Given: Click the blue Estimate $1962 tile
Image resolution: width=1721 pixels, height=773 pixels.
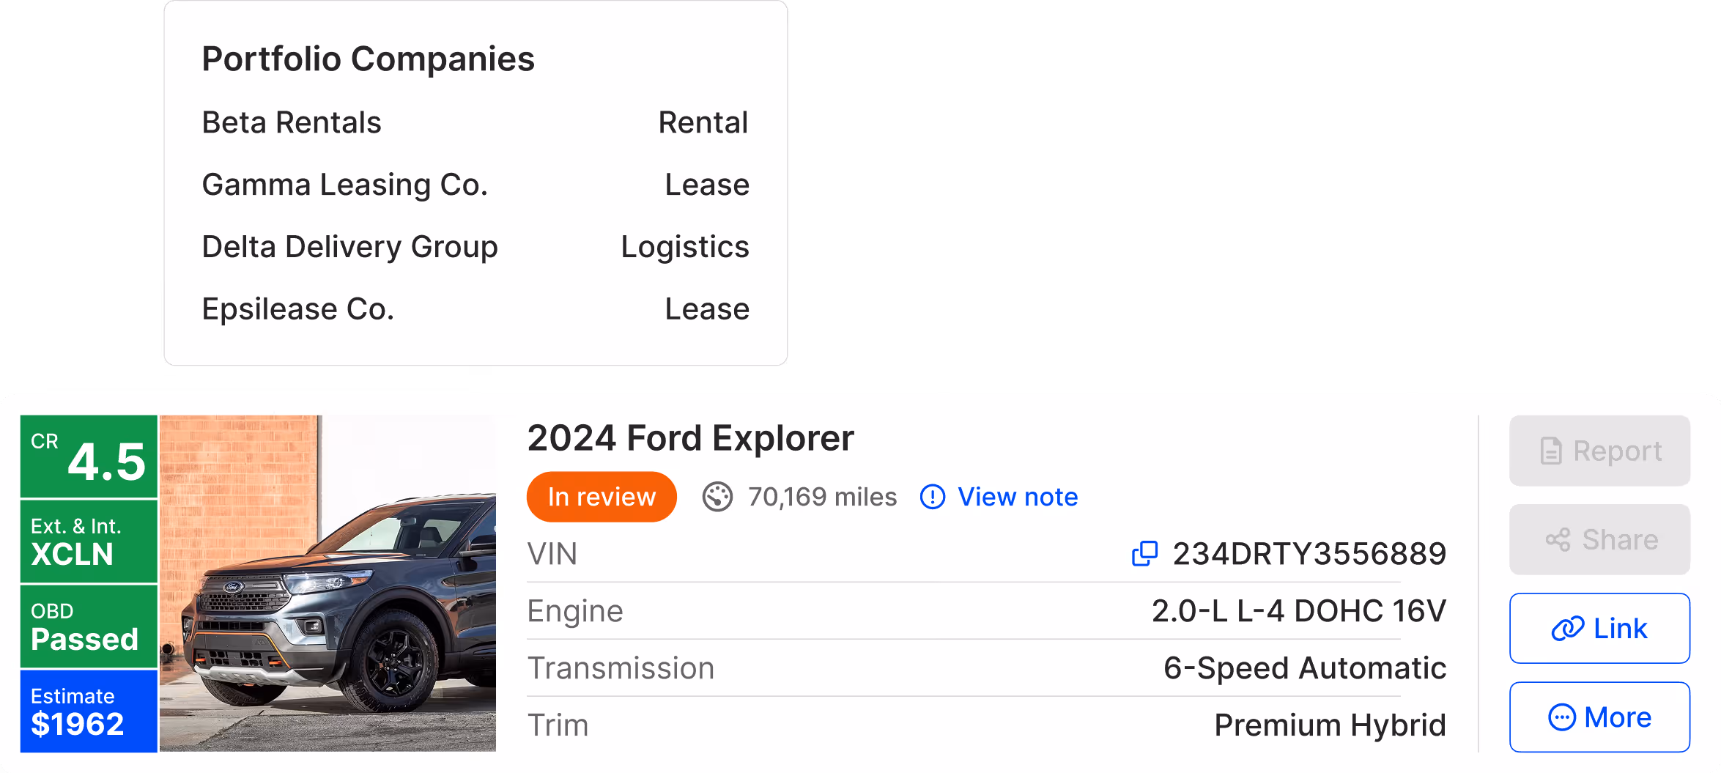Looking at the screenshot, I should [x=89, y=711].
